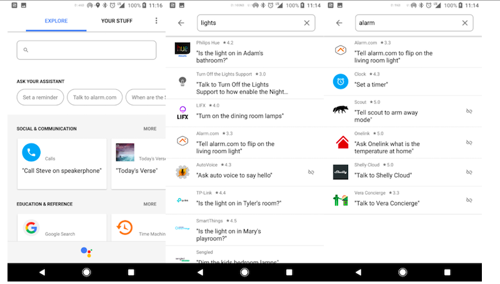
Task: Tap the Talk to alarm.com chip
Action: point(95,97)
